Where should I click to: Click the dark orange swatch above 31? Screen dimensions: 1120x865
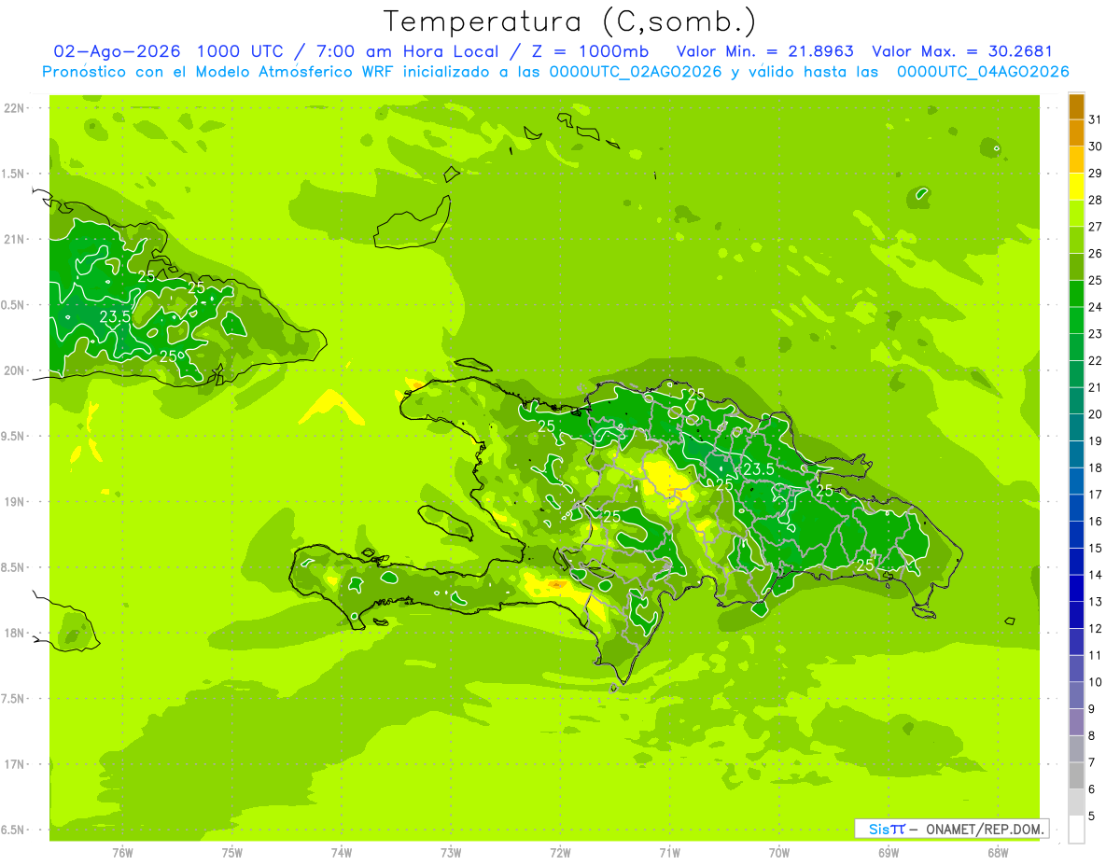pyautogui.click(x=1076, y=106)
